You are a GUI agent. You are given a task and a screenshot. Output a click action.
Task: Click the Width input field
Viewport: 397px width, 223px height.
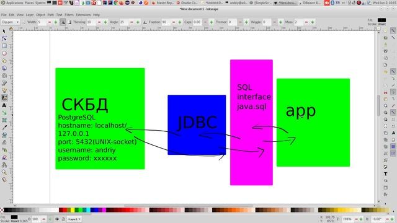(x=42, y=22)
